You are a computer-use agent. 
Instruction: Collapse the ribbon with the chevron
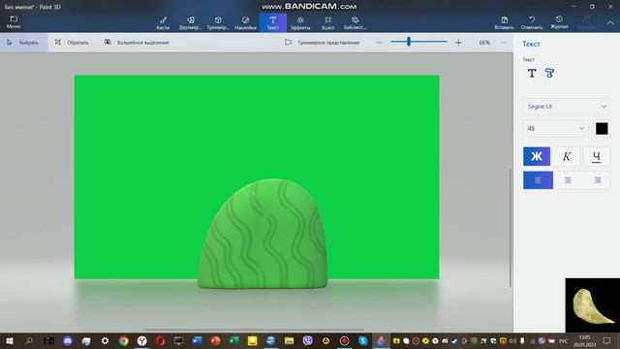point(610,23)
